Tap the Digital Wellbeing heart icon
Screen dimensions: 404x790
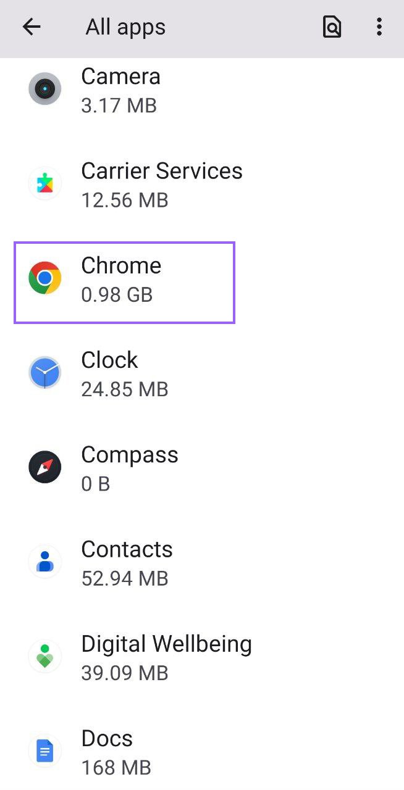click(44, 656)
